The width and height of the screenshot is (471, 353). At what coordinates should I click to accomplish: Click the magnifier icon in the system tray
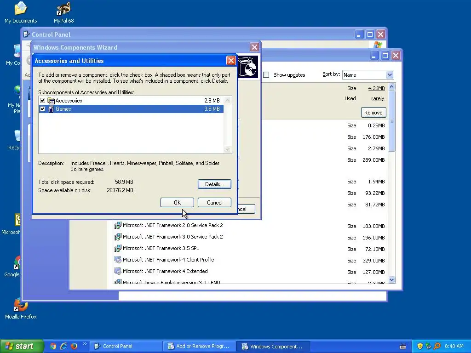point(437,346)
